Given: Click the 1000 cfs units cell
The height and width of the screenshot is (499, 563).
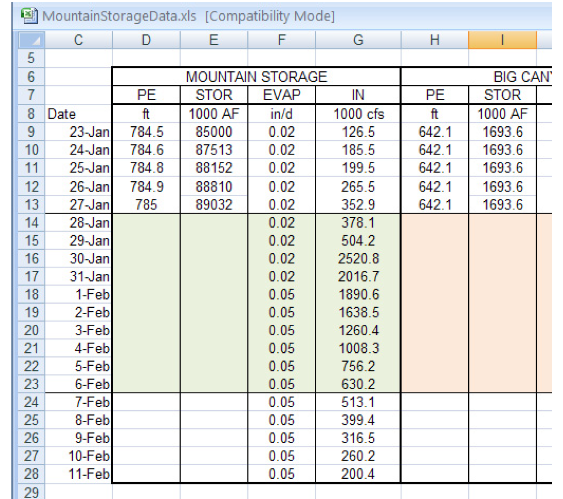Looking at the screenshot, I should (358, 114).
